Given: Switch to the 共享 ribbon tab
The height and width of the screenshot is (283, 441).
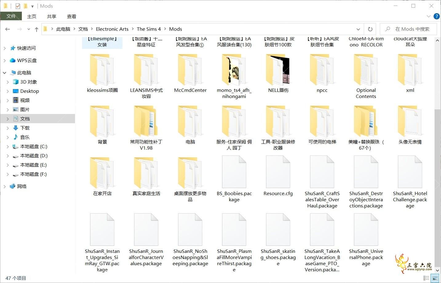Looking at the screenshot, I should tap(52, 16).
